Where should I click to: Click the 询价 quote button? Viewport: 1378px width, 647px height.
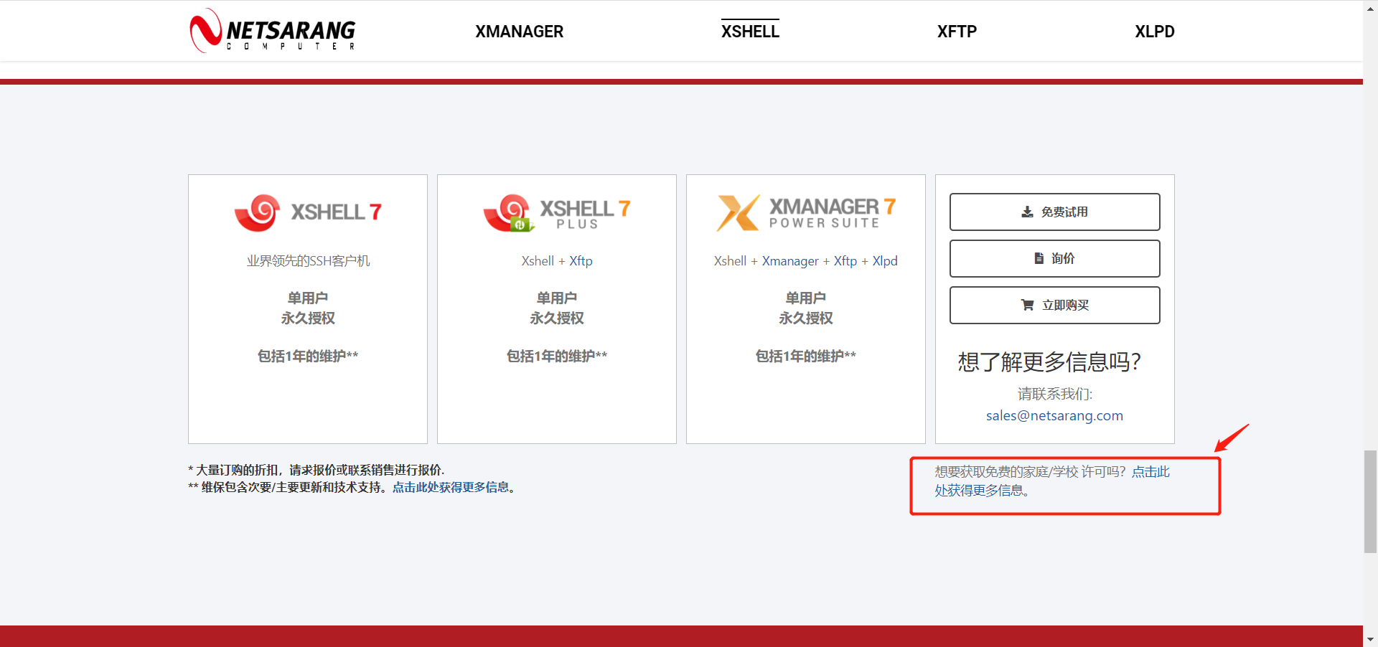(x=1054, y=258)
